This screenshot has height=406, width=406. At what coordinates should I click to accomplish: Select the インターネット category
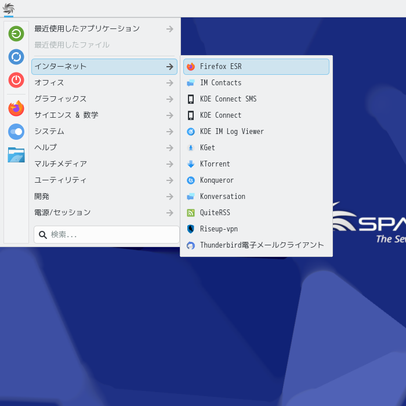click(x=104, y=67)
